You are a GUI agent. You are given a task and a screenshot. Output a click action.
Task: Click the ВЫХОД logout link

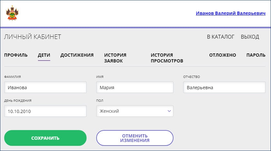pyautogui.click(x=250, y=37)
